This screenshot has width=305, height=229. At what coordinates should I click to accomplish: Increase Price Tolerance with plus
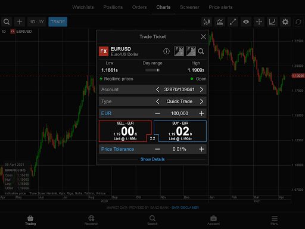click(x=201, y=149)
